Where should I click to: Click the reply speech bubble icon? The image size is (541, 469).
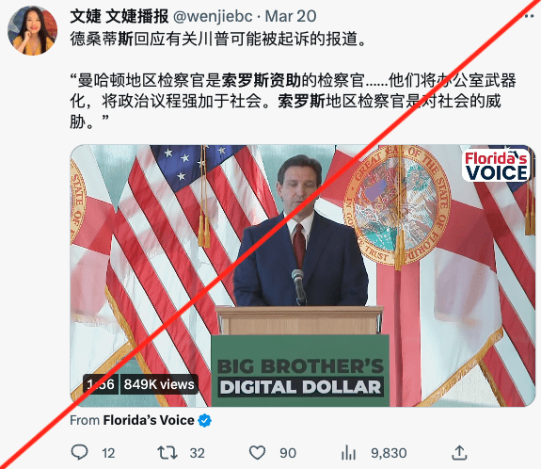click(79, 452)
